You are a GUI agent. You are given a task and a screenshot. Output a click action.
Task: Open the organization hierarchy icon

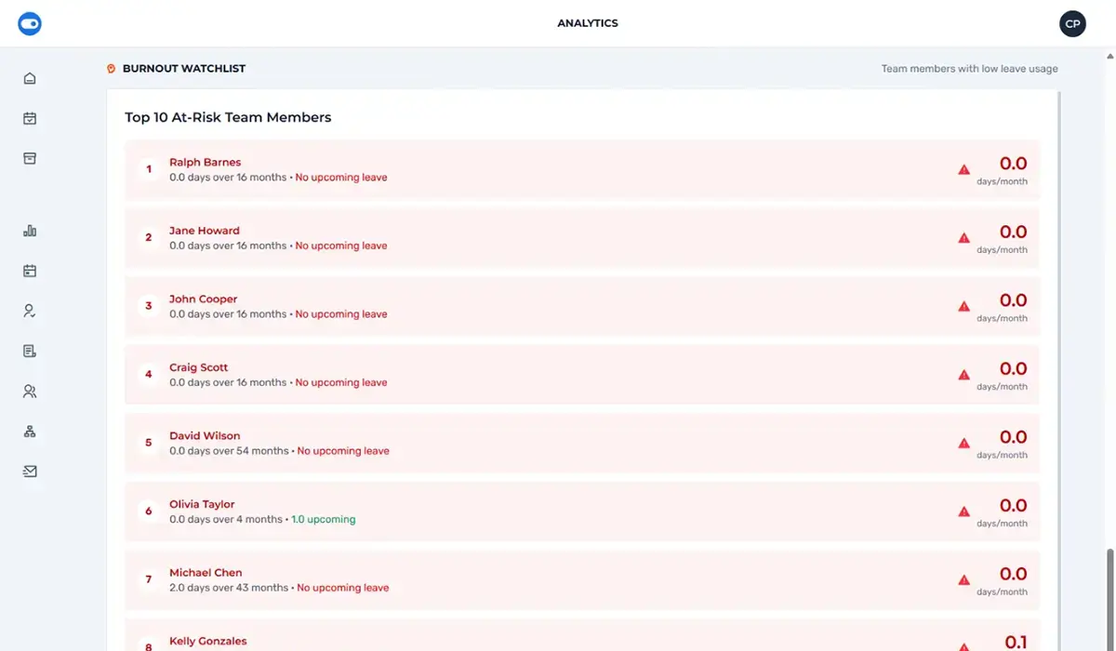pos(29,431)
